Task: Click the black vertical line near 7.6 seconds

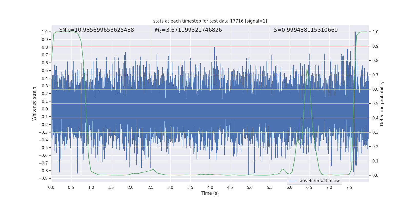Action: (x=354, y=102)
